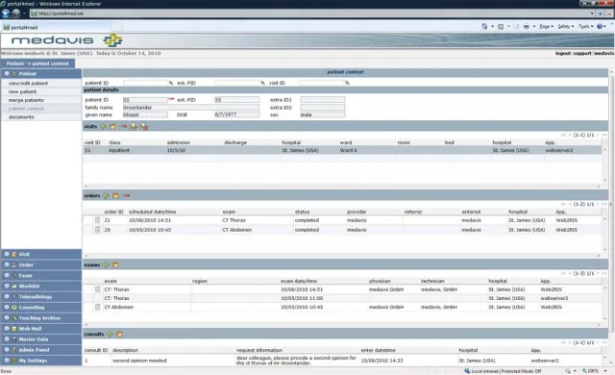Click CT Abdomen in orders table

click(237, 230)
